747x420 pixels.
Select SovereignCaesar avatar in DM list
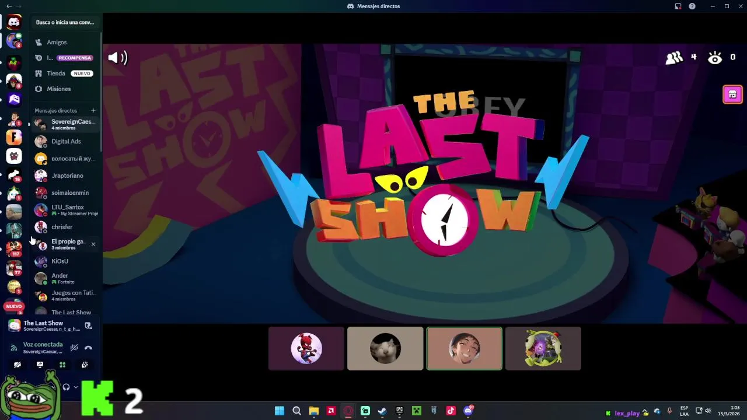(40, 124)
